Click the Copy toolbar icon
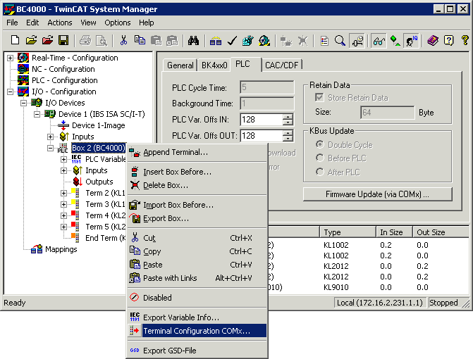473x359 pixels. (140, 40)
